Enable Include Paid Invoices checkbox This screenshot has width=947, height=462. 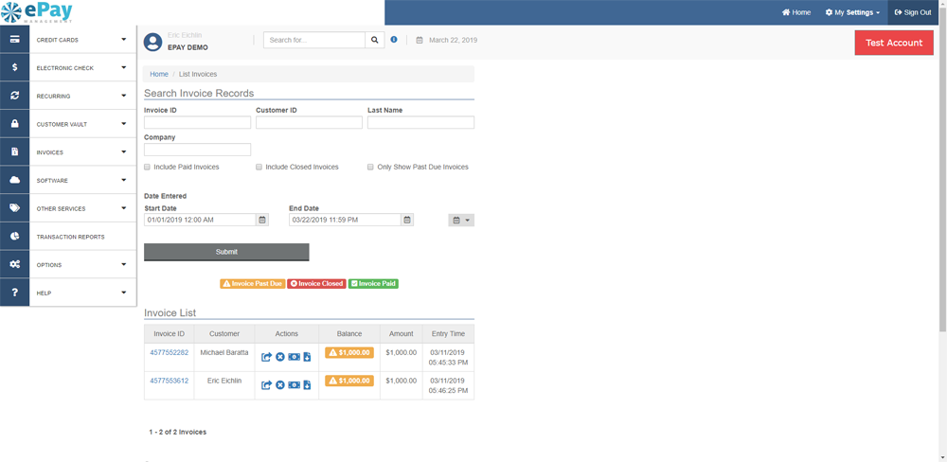click(x=147, y=167)
